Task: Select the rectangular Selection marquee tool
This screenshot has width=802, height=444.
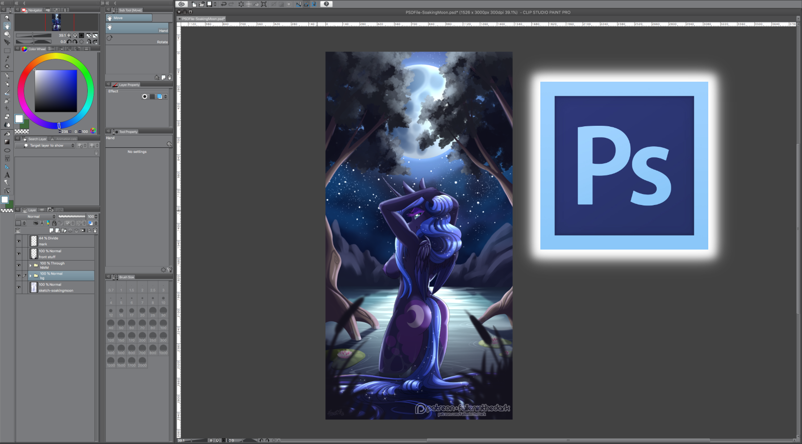Action: [7, 51]
